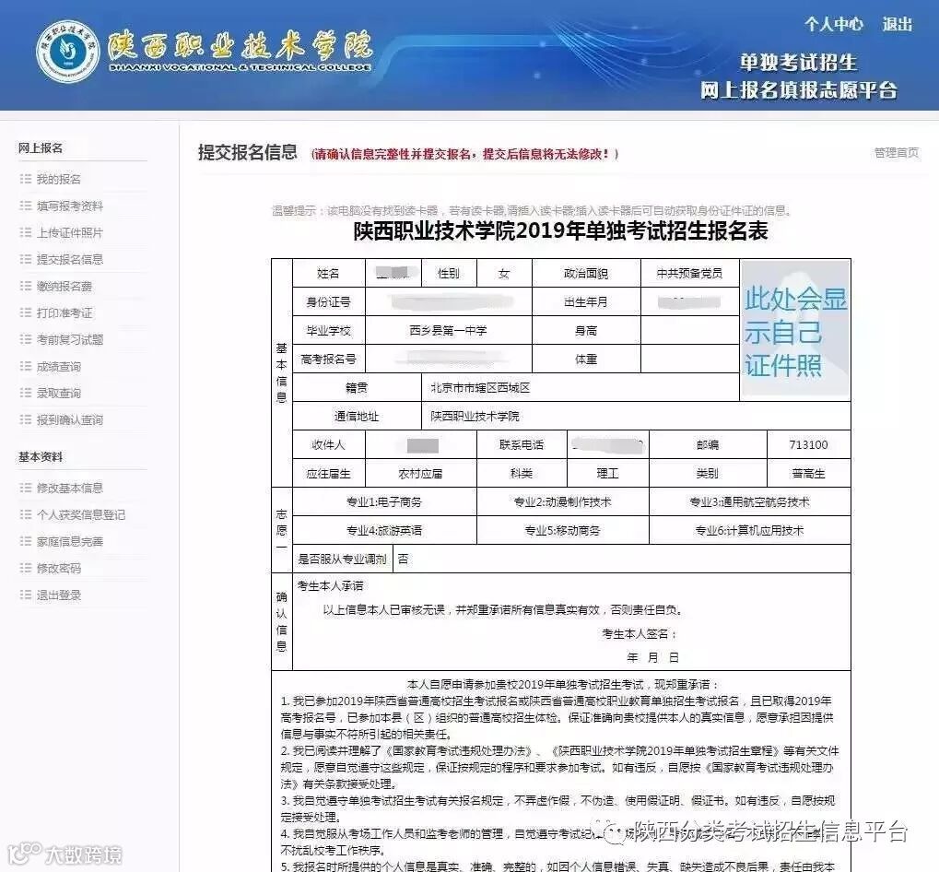Open 报到确认查询 sidebar item
The height and width of the screenshot is (872, 939).
pyautogui.click(x=70, y=419)
